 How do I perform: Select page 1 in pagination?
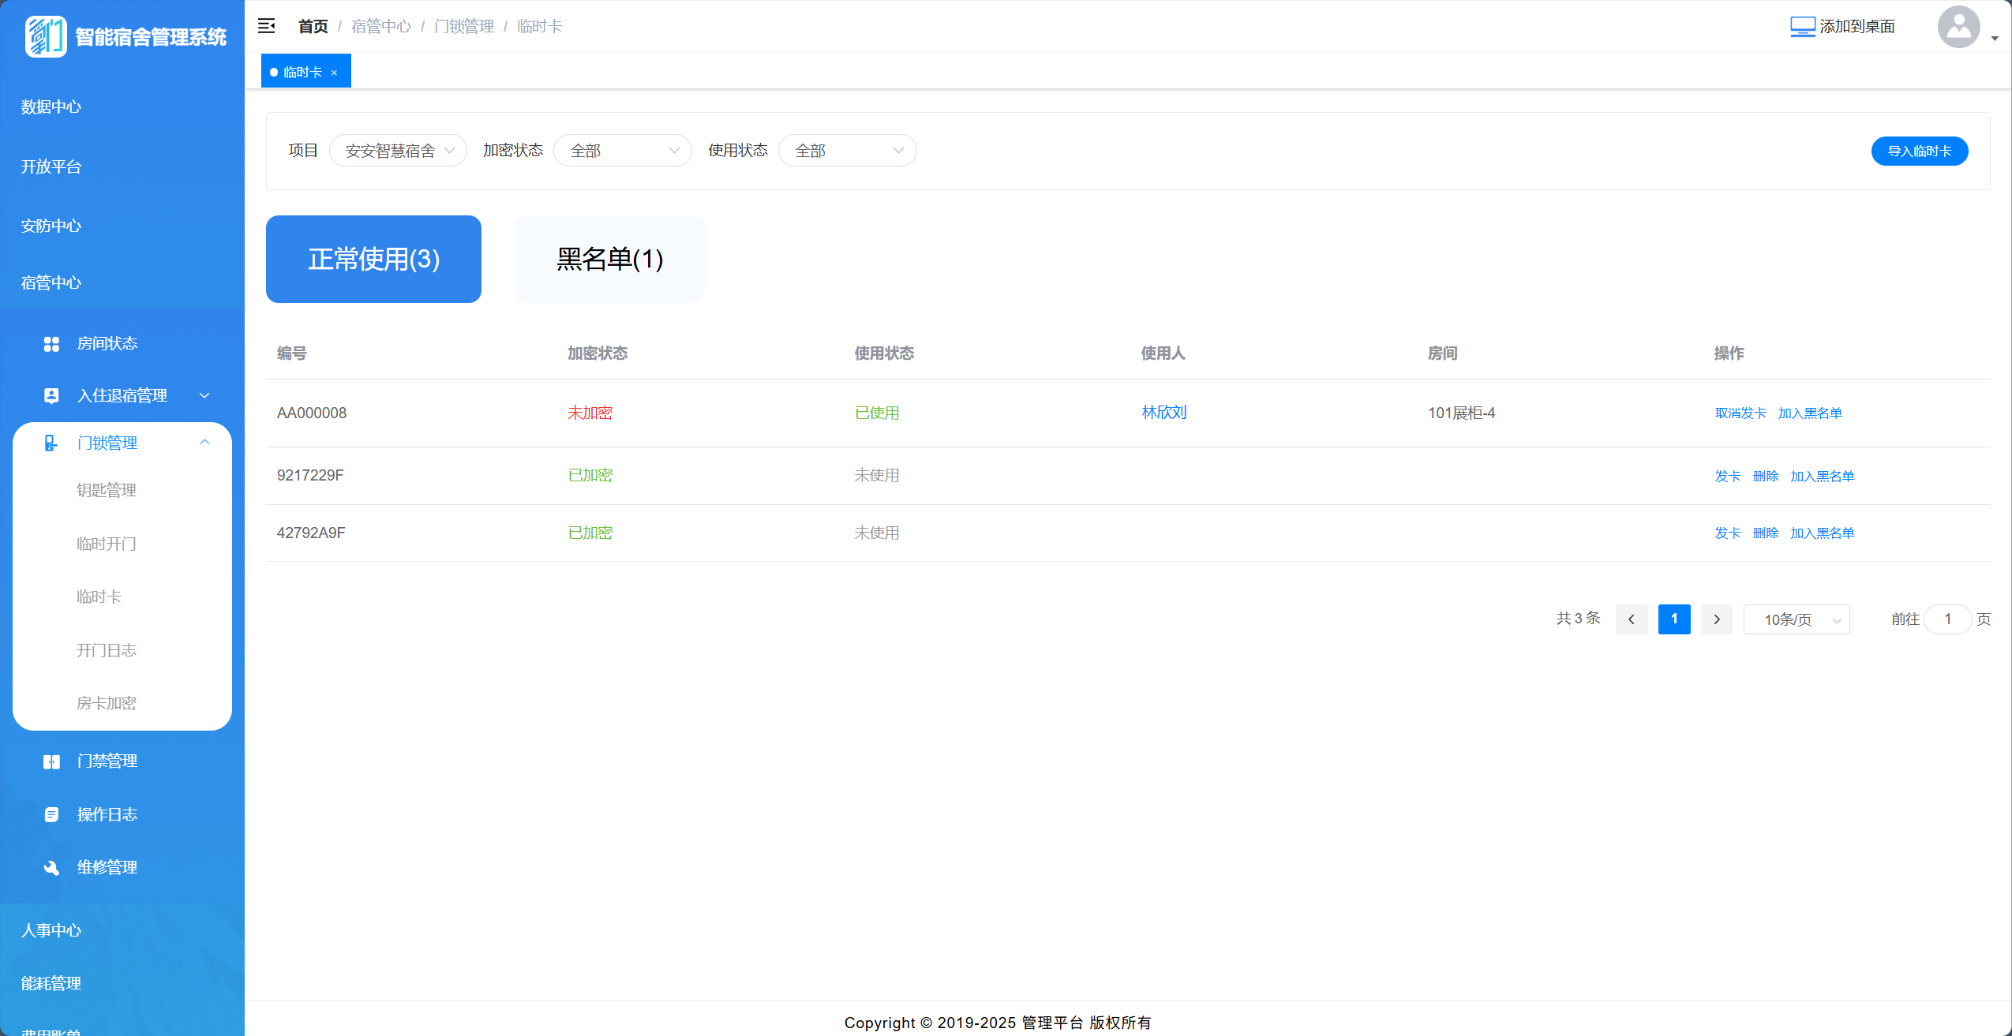pos(1674,619)
